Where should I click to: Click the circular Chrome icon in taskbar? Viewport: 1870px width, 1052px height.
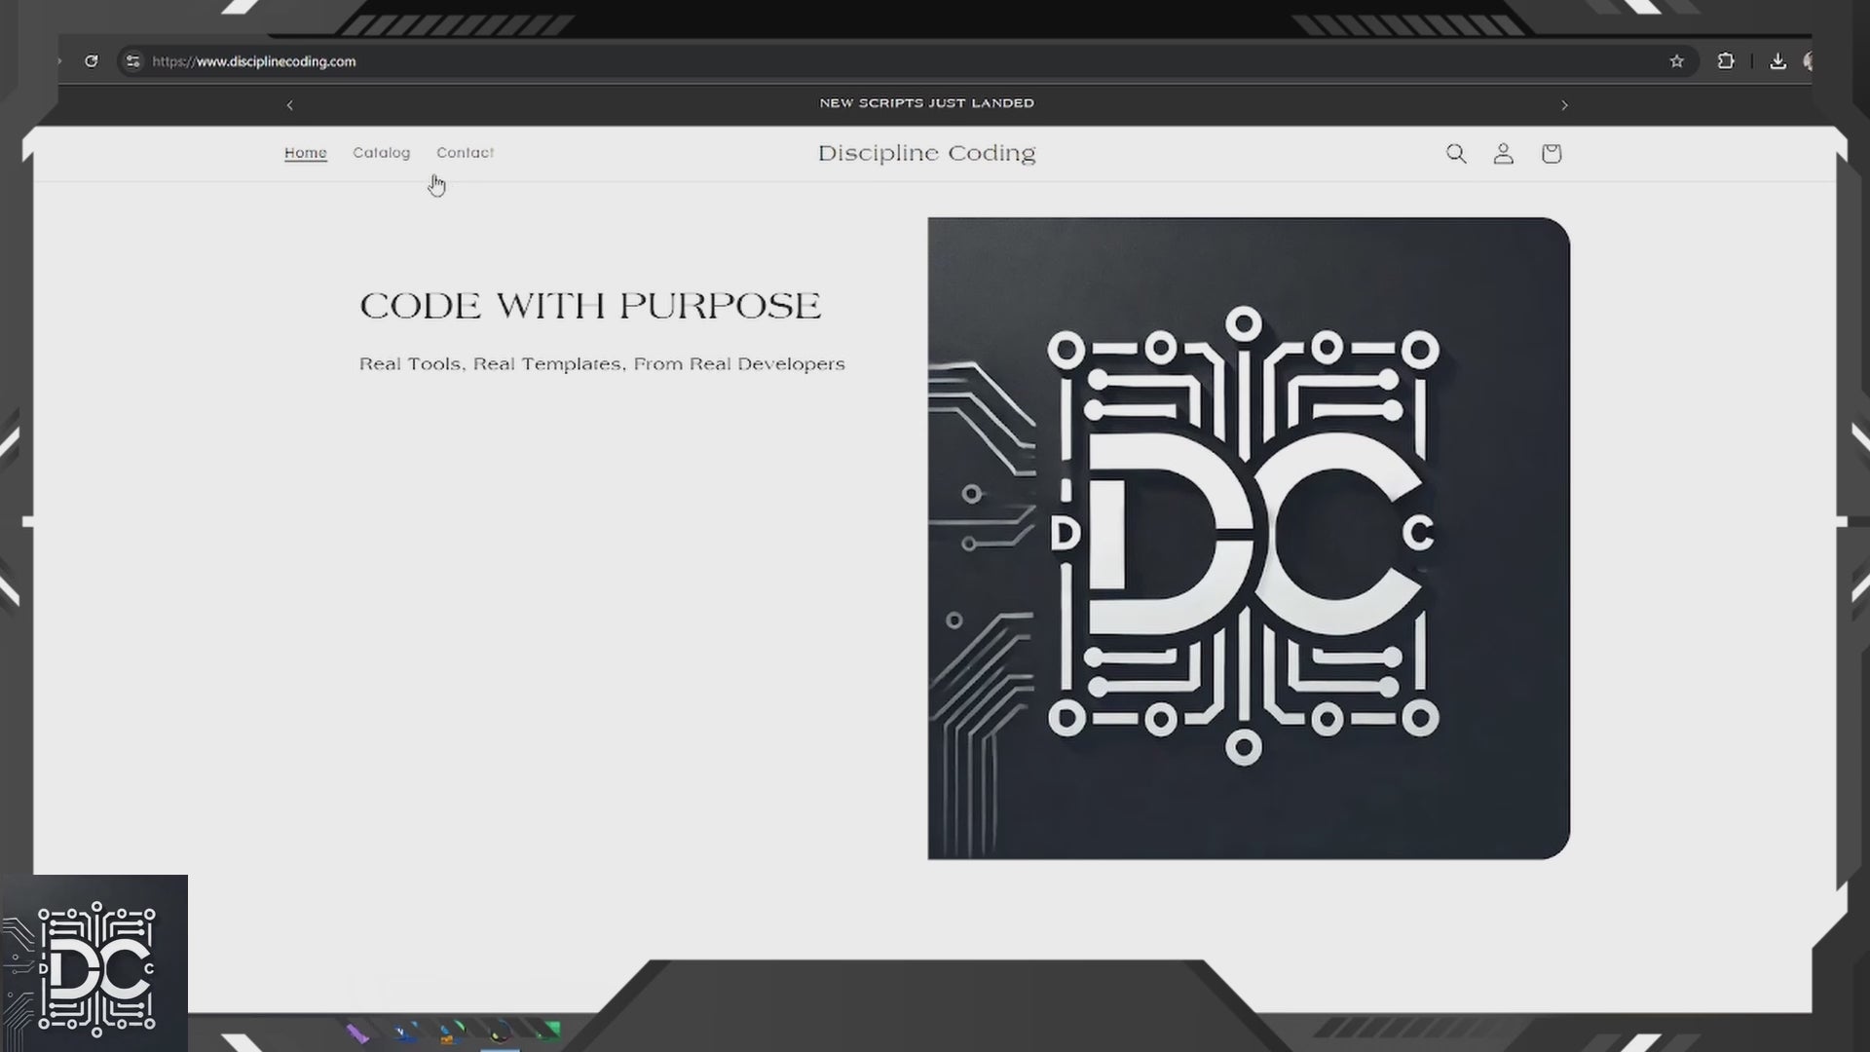500,1033
